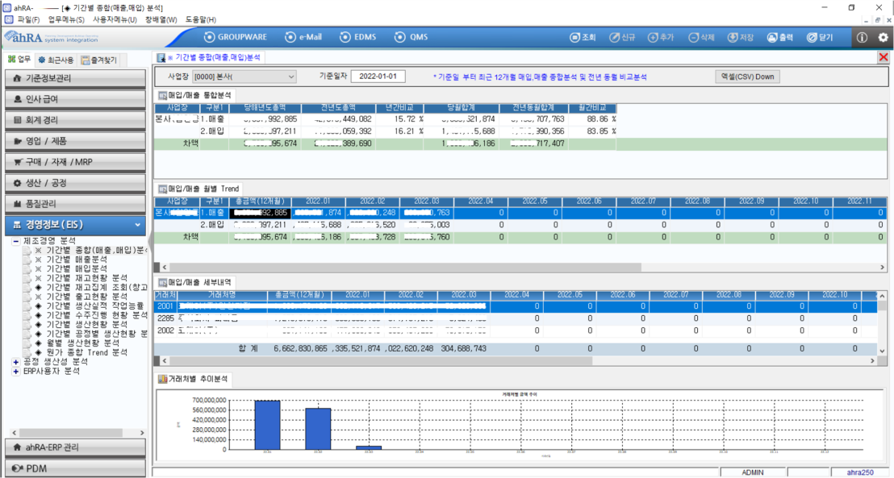Open 기간별 매입분석 in tree
This screenshot has height=478, width=894.
pyautogui.click(x=77, y=268)
